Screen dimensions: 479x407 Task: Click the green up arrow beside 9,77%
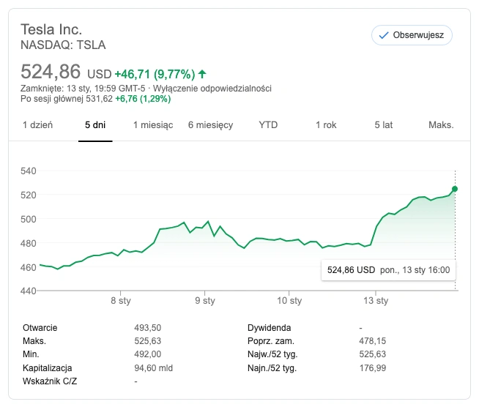click(202, 74)
